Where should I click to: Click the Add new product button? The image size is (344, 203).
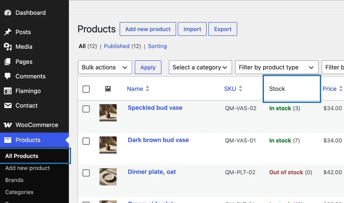(x=148, y=29)
